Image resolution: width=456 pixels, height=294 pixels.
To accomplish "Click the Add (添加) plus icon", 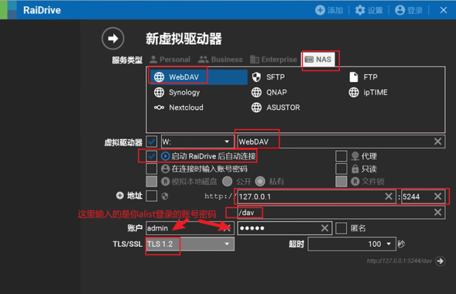I will pos(320,10).
